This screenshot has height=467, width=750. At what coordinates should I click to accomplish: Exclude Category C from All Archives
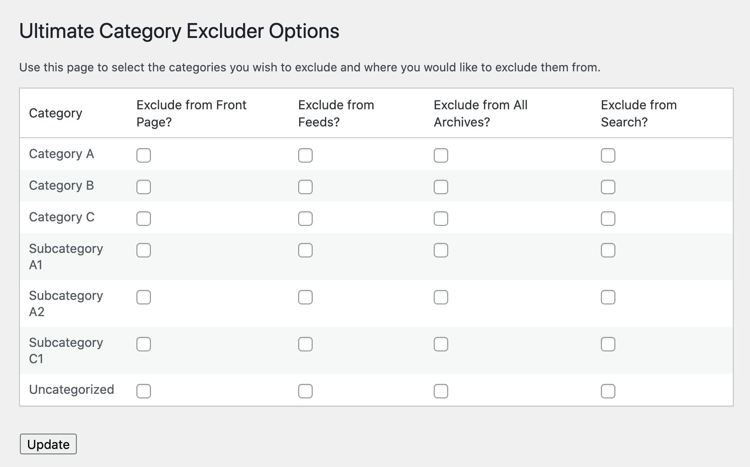pyautogui.click(x=441, y=218)
